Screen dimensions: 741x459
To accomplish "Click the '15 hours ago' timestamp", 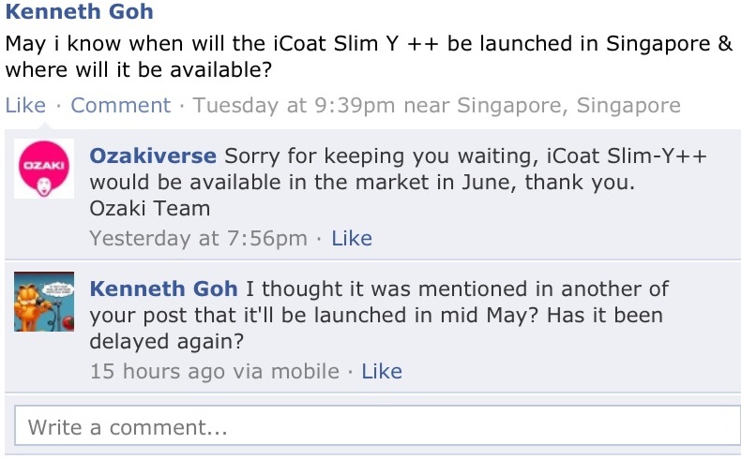I will point(158,371).
